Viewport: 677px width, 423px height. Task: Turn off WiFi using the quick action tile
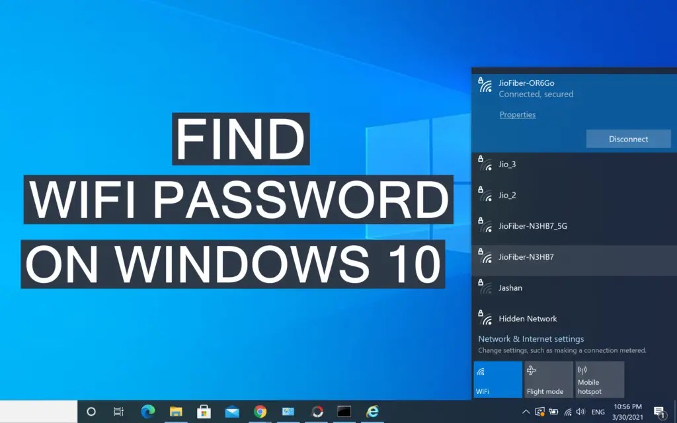coord(497,379)
